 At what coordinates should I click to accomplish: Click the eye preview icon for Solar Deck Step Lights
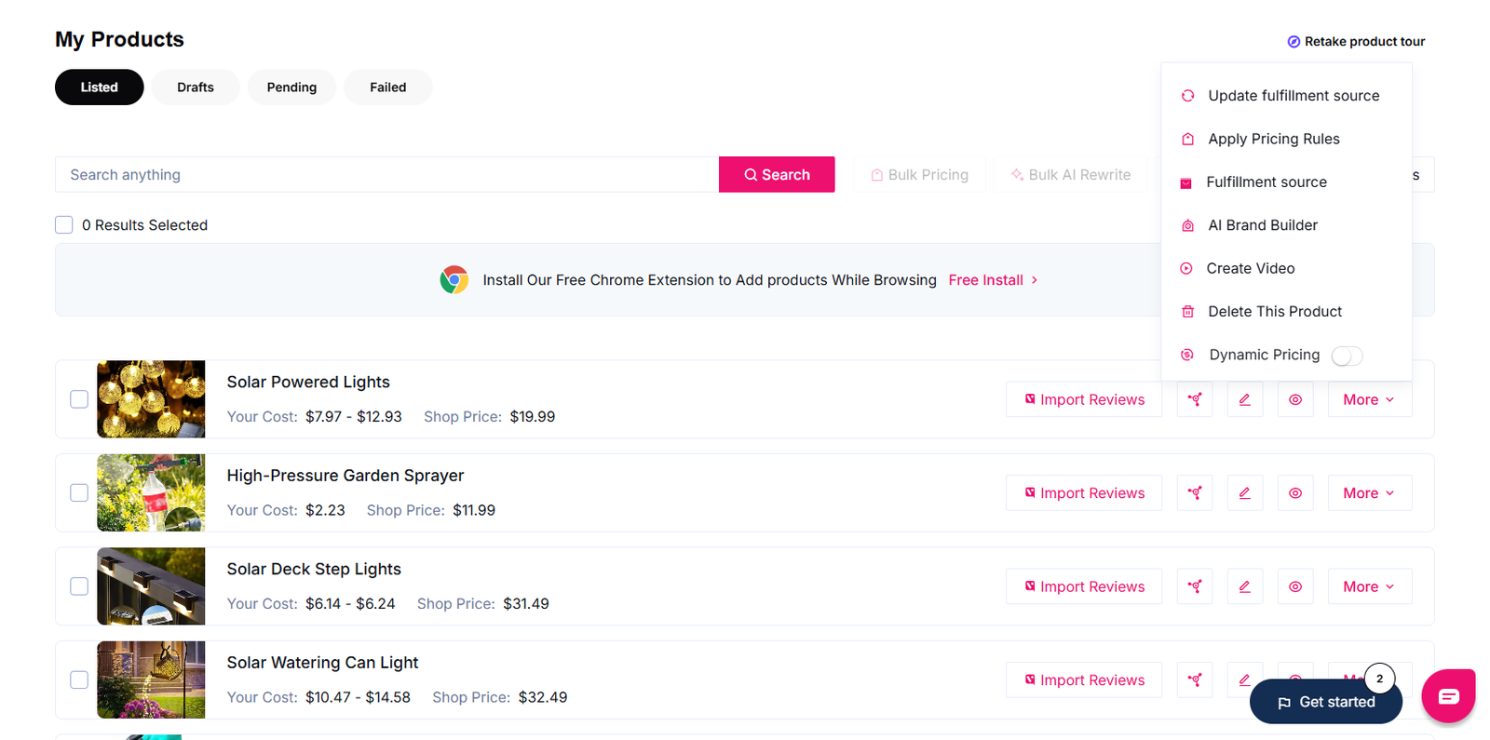click(1295, 586)
